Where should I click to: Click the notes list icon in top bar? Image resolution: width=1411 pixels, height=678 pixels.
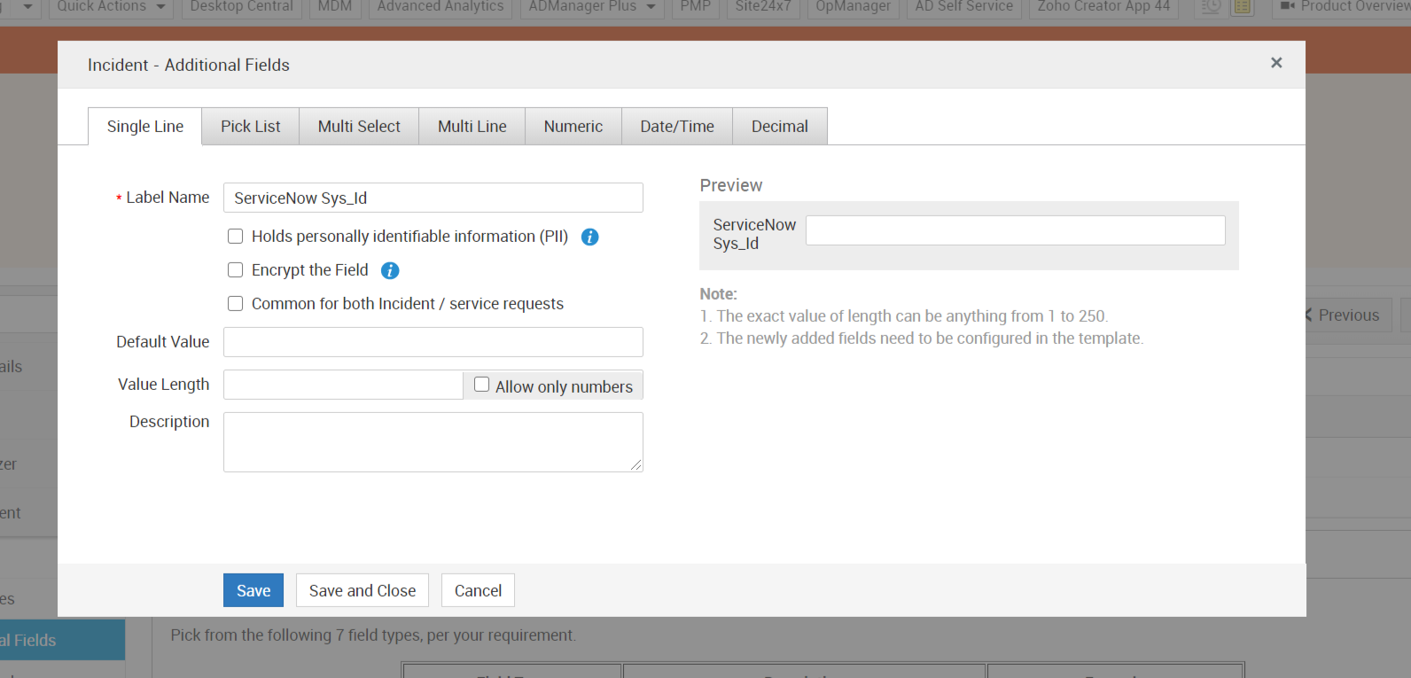click(x=1243, y=7)
